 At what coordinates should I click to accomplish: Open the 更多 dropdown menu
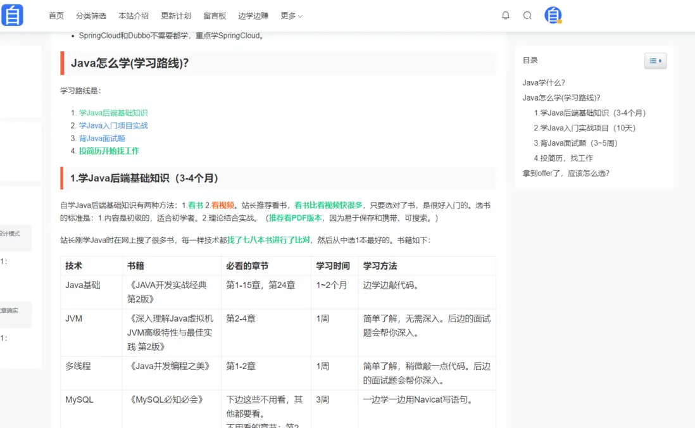tap(291, 16)
